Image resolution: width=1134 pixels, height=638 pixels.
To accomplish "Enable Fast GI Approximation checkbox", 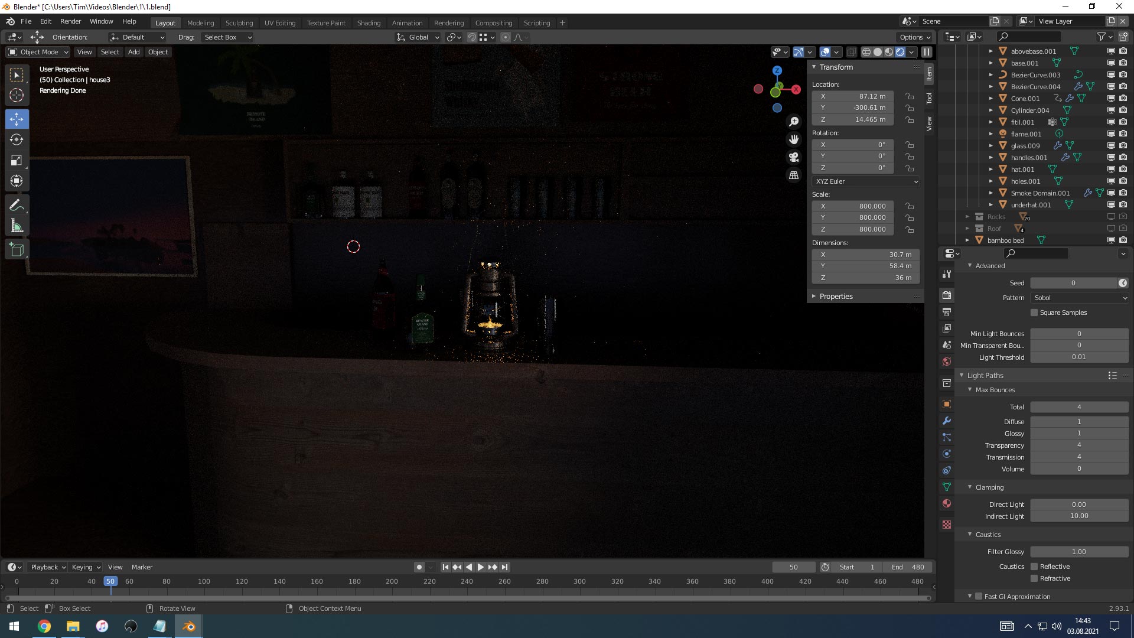I will 979,597.
